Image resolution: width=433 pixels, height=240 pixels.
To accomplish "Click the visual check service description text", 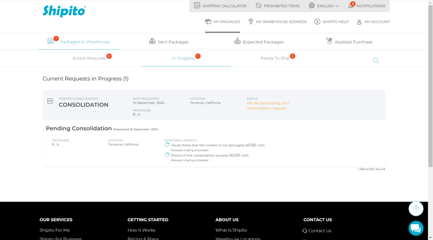I will click(218, 145).
